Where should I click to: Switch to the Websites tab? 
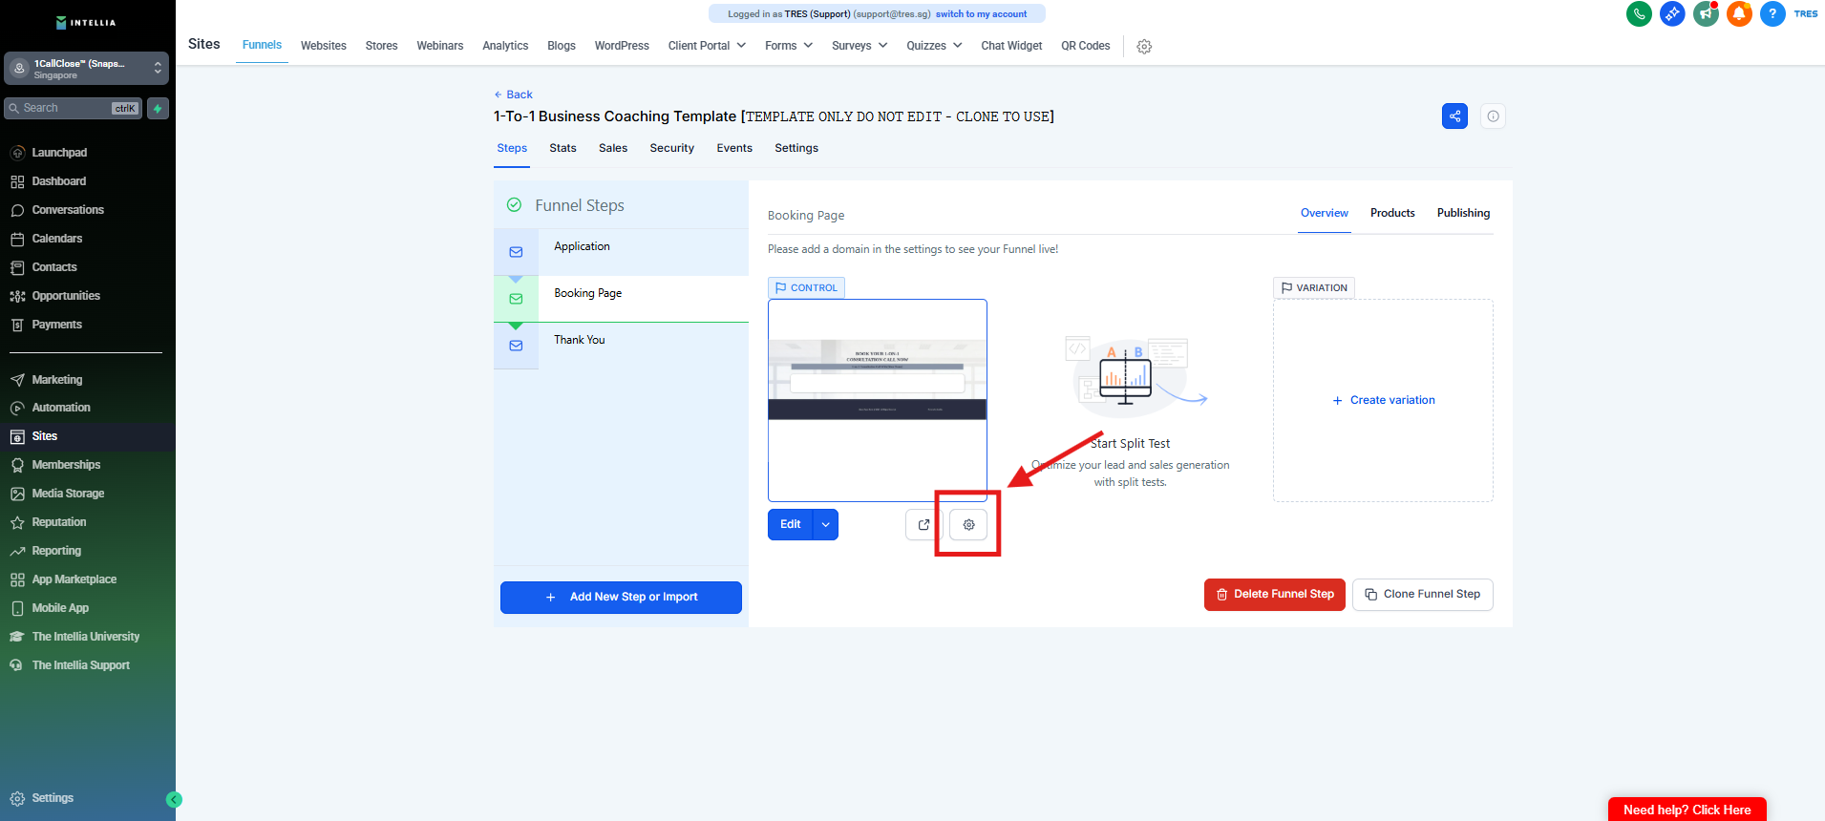click(x=324, y=46)
